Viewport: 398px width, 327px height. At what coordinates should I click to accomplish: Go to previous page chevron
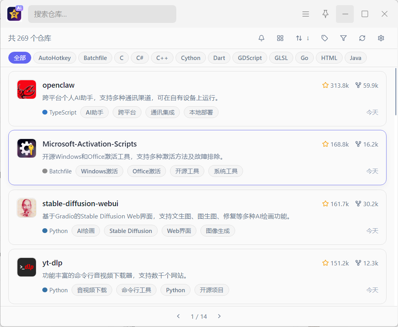tap(178, 316)
